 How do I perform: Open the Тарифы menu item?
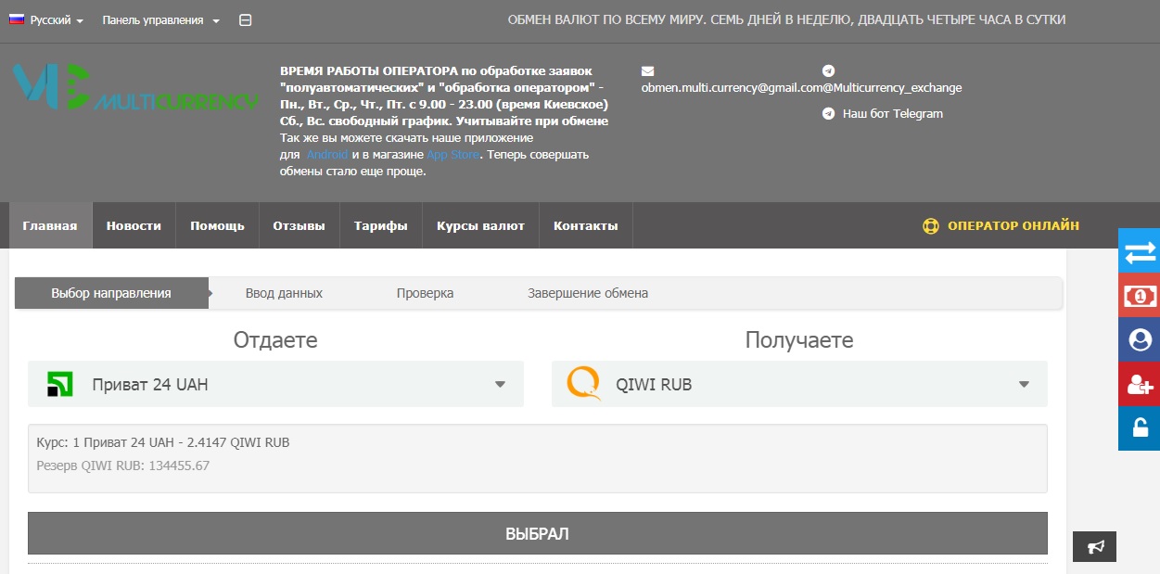[380, 226]
